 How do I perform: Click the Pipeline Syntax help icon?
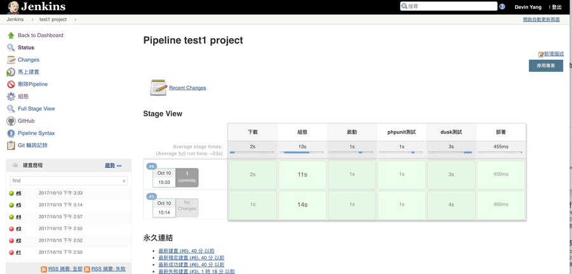11,133
